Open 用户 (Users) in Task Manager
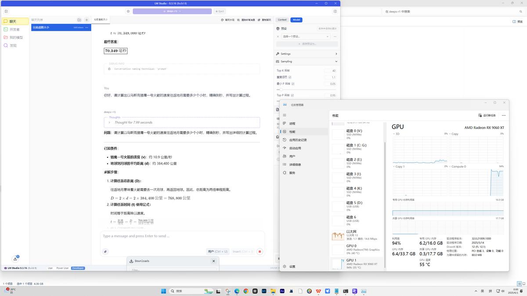This screenshot has width=527, height=296. click(x=304, y=156)
